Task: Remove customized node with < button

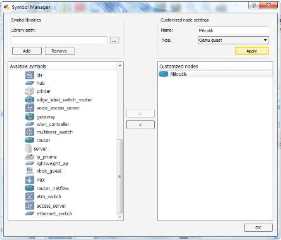Action: 140,125
